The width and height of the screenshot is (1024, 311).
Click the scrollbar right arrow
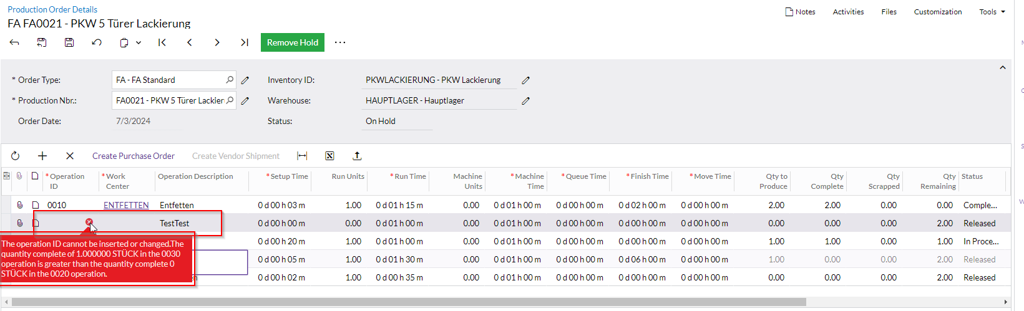[1006, 302]
